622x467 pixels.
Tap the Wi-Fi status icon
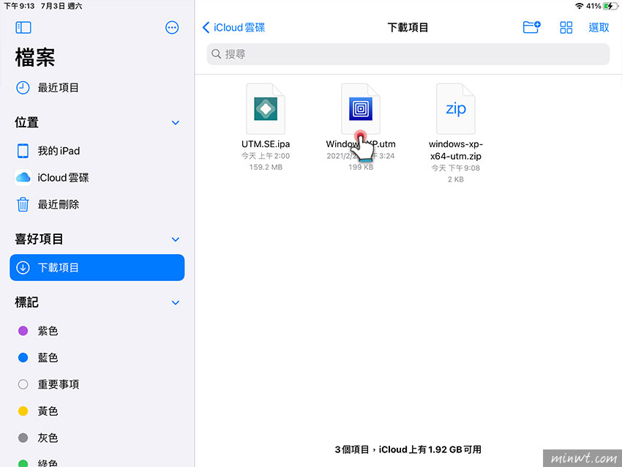pos(579,6)
